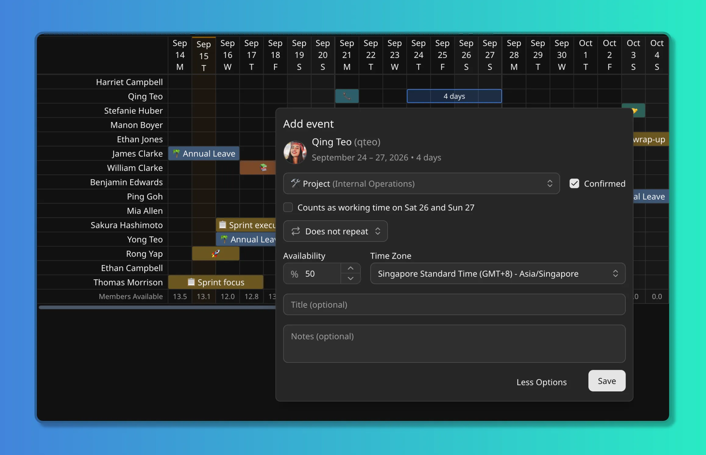Viewport: 706px width, 455px height.
Task: Toggle the Confirmed checkbox
Action: [x=574, y=184]
